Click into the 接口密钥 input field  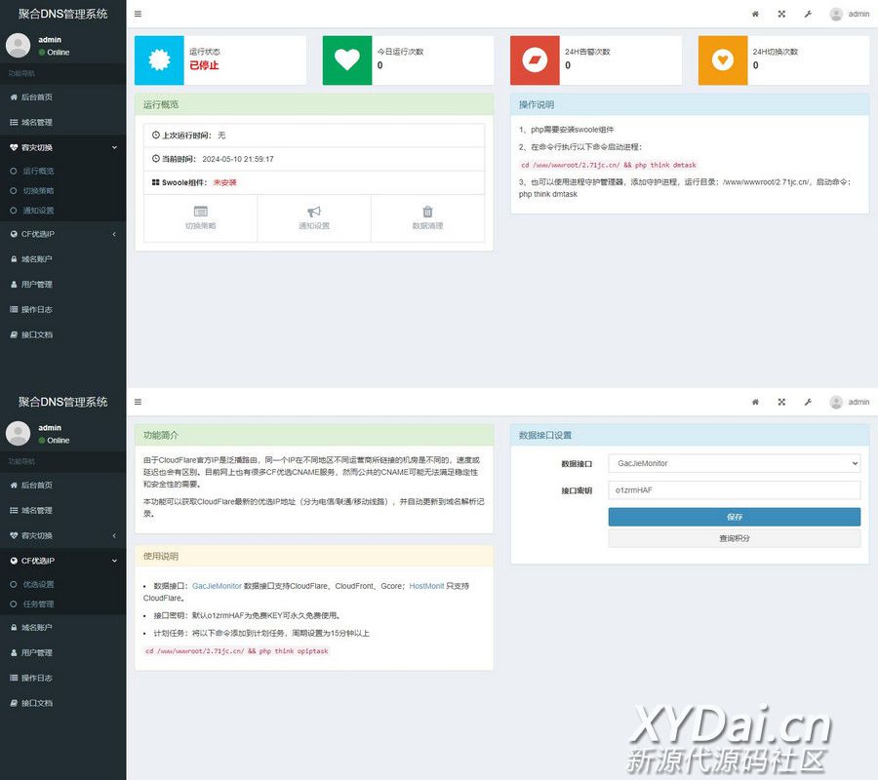click(x=734, y=490)
